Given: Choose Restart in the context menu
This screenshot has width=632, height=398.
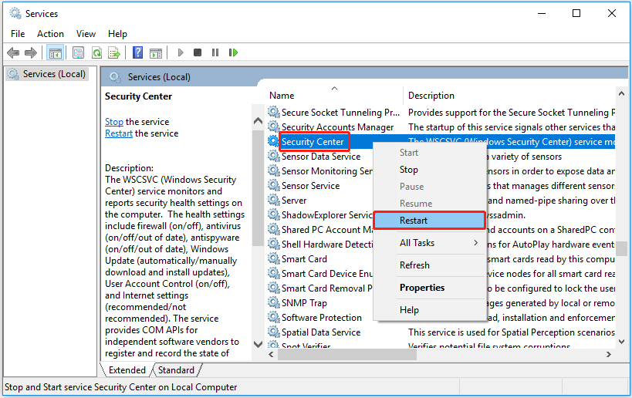Looking at the screenshot, I should tap(430, 221).
